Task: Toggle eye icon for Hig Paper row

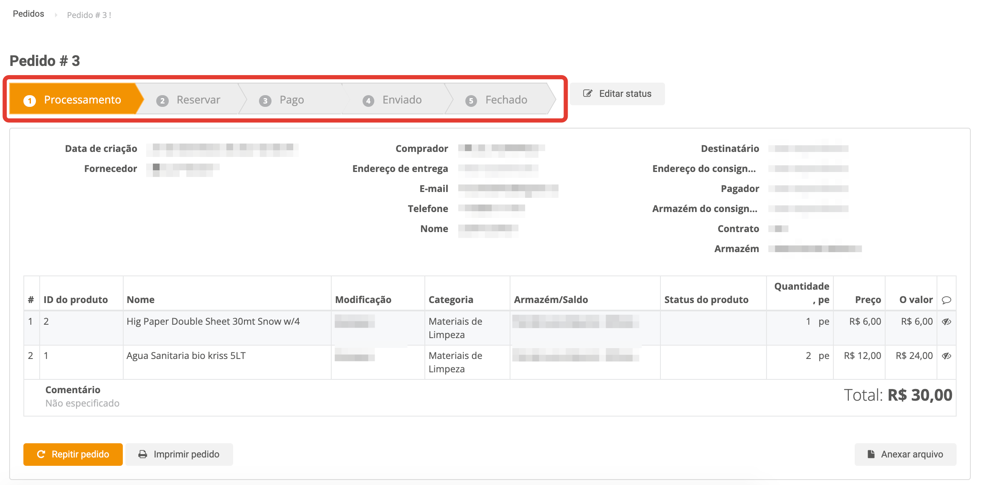Action: point(947,321)
